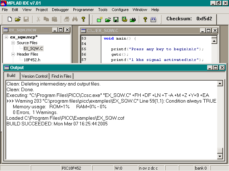
Task: Click the Output window scroll down arrow
Action: point(220,156)
